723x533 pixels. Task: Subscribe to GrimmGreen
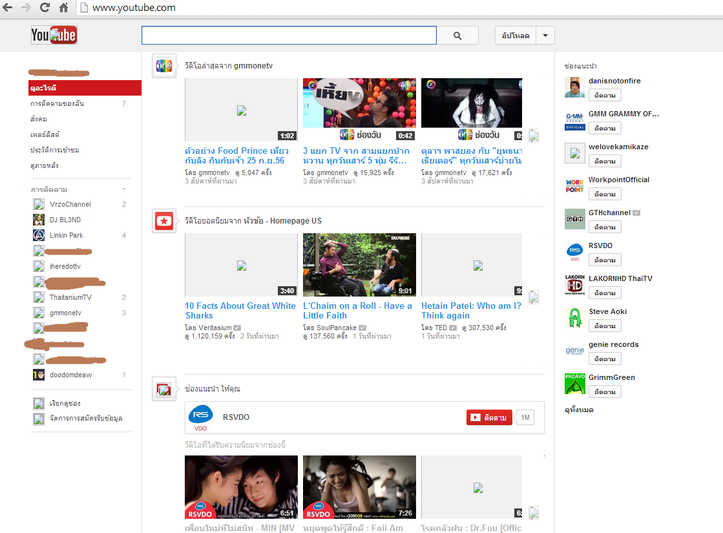(x=605, y=392)
